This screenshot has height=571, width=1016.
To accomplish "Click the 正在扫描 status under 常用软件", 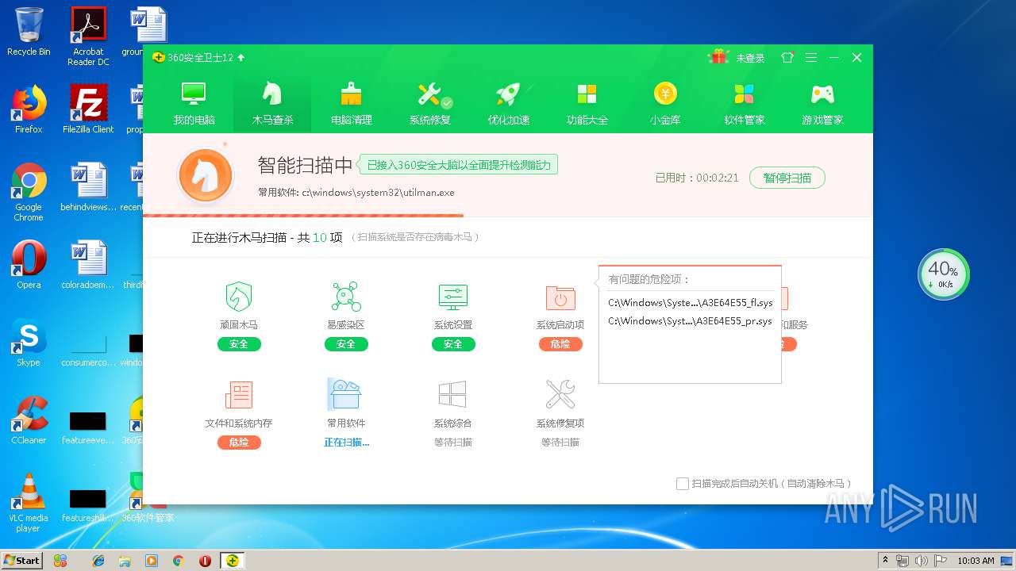I will click(x=346, y=443).
